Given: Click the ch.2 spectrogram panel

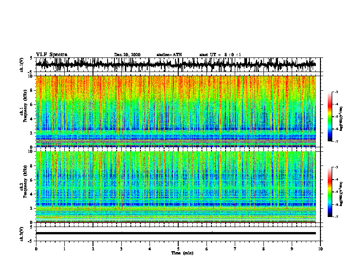Looking at the screenshot, I should point(175,187).
